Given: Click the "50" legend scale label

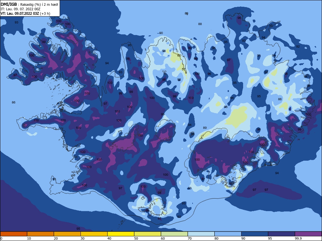Looking at the screenshot, I should 136,238.
